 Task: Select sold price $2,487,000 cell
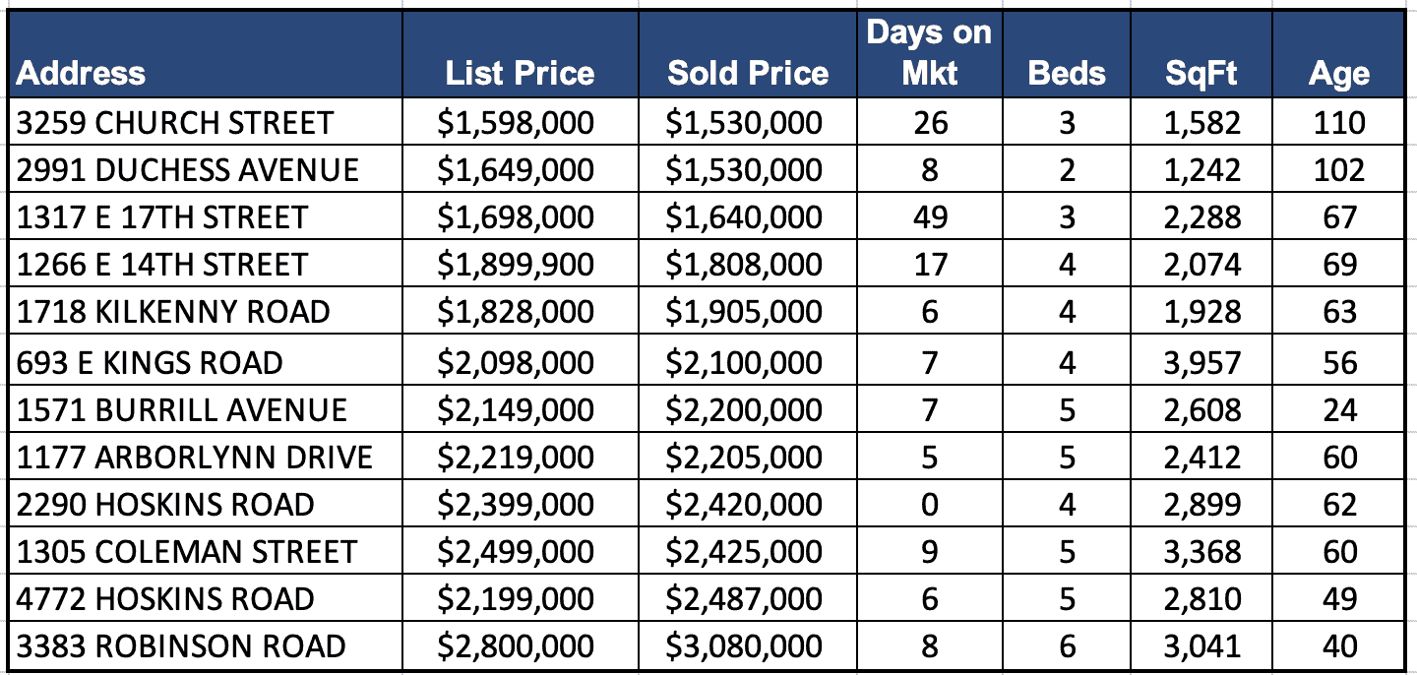pyautogui.click(x=744, y=599)
